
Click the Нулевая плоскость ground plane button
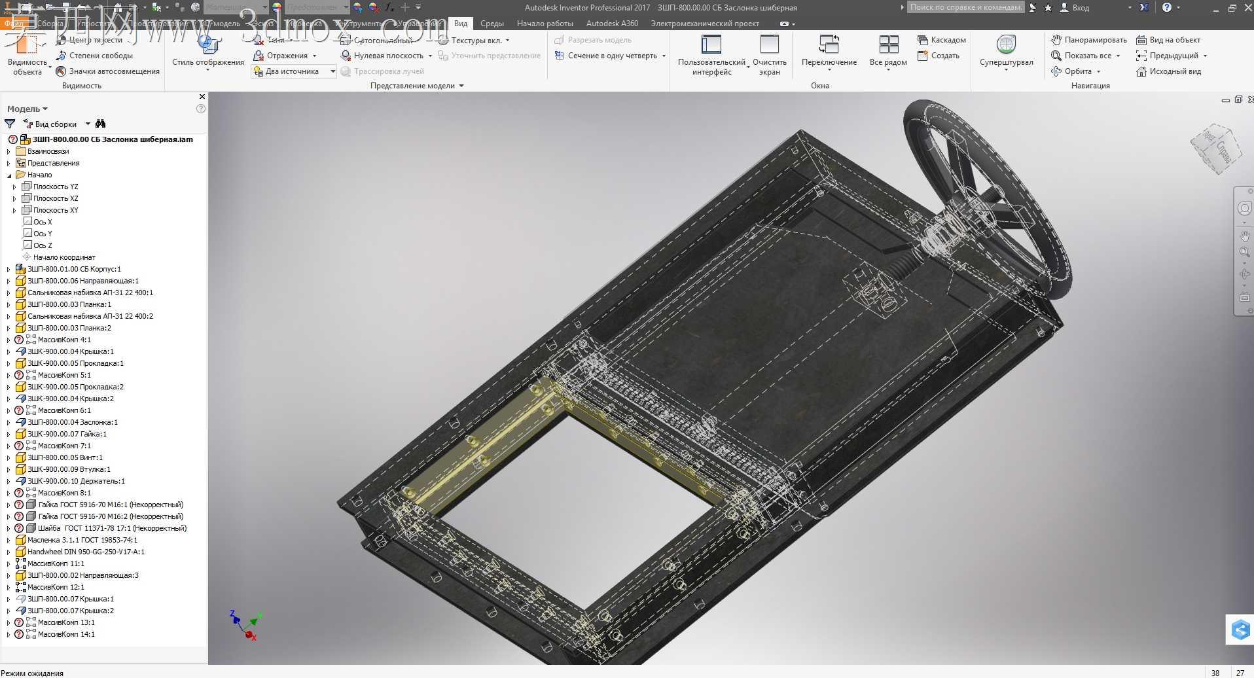point(382,56)
